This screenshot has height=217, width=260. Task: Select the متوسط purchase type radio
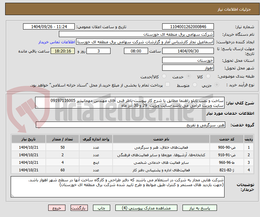coord(195,85)
